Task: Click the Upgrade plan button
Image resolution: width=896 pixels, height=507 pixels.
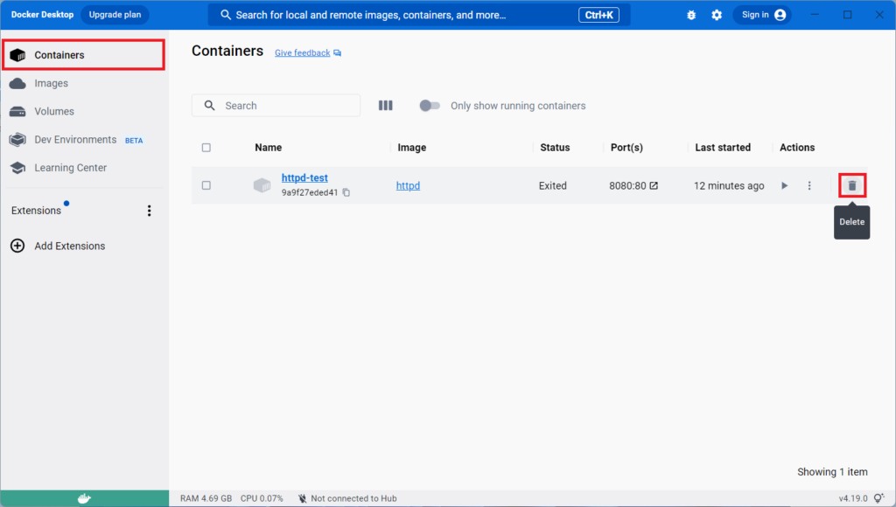Action: pos(115,15)
